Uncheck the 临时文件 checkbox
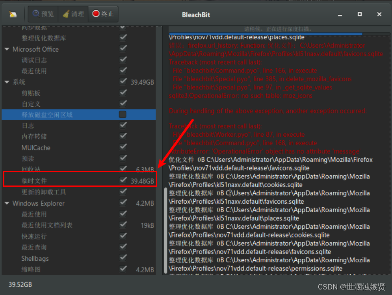Screen dimensions: 392x295 coord(123,180)
